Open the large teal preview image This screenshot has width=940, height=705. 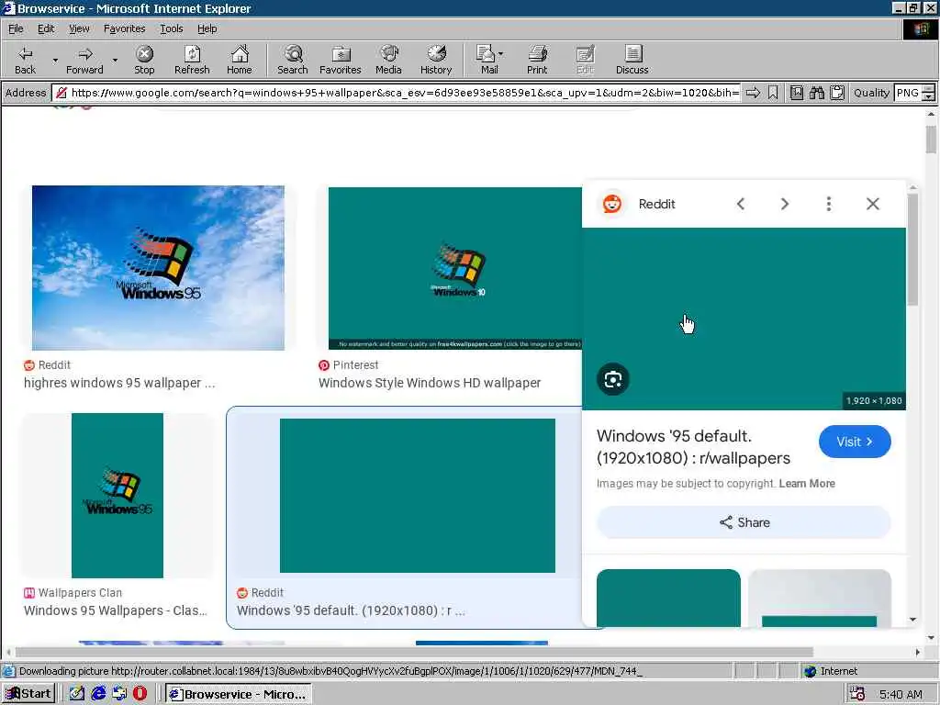(x=744, y=319)
